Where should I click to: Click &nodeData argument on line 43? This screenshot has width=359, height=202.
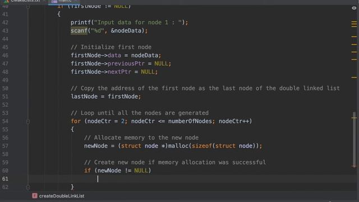pyautogui.click(x=126, y=31)
